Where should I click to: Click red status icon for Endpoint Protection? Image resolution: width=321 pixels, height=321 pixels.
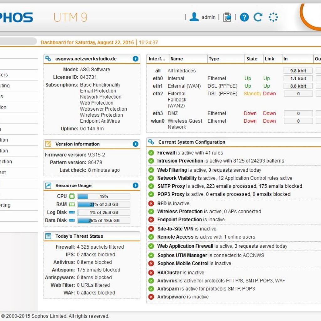coord(151,219)
